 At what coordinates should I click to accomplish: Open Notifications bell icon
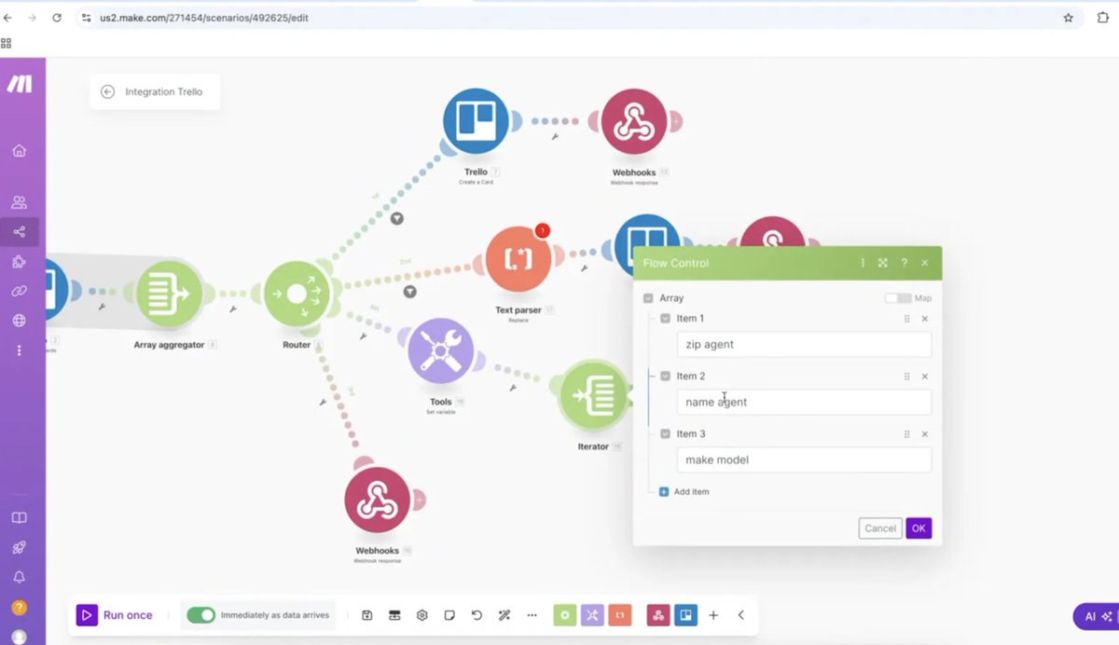pos(20,578)
